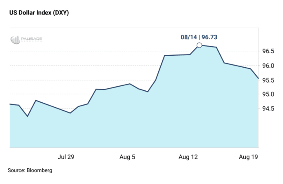Click the 95.5 y-axis label
Screen dimensions: 283x184
(x=269, y=80)
